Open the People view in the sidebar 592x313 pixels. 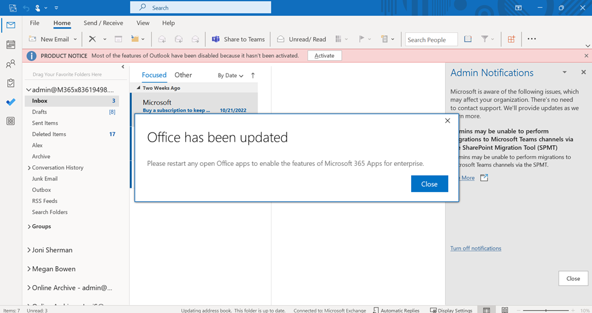pyautogui.click(x=11, y=64)
